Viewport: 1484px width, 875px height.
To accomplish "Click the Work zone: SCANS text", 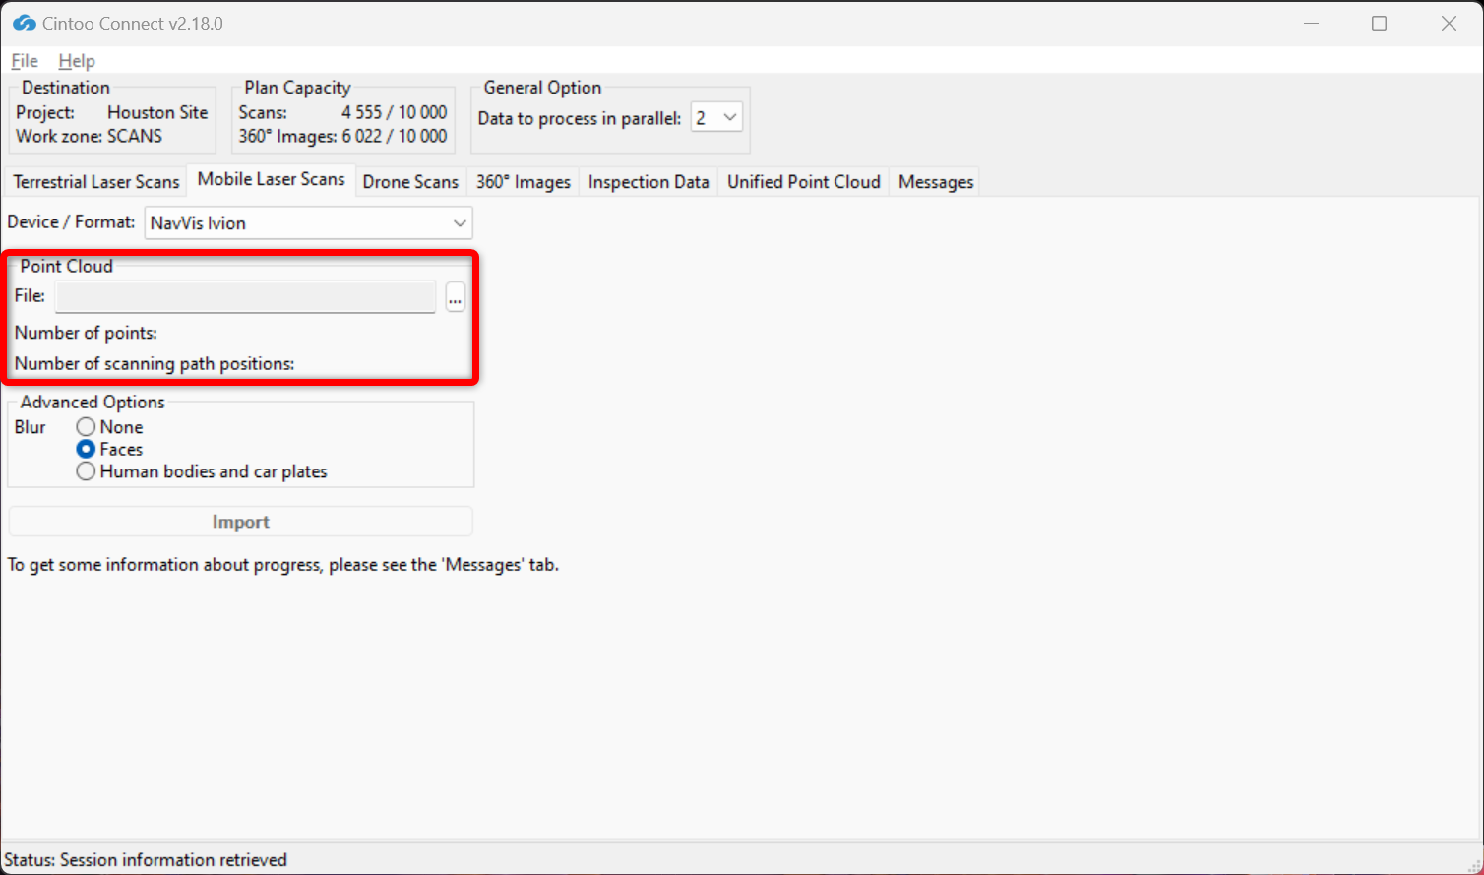I will pos(89,136).
